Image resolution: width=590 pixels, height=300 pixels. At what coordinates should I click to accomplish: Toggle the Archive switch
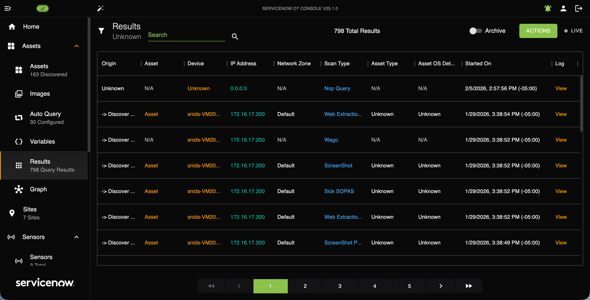tap(475, 31)
